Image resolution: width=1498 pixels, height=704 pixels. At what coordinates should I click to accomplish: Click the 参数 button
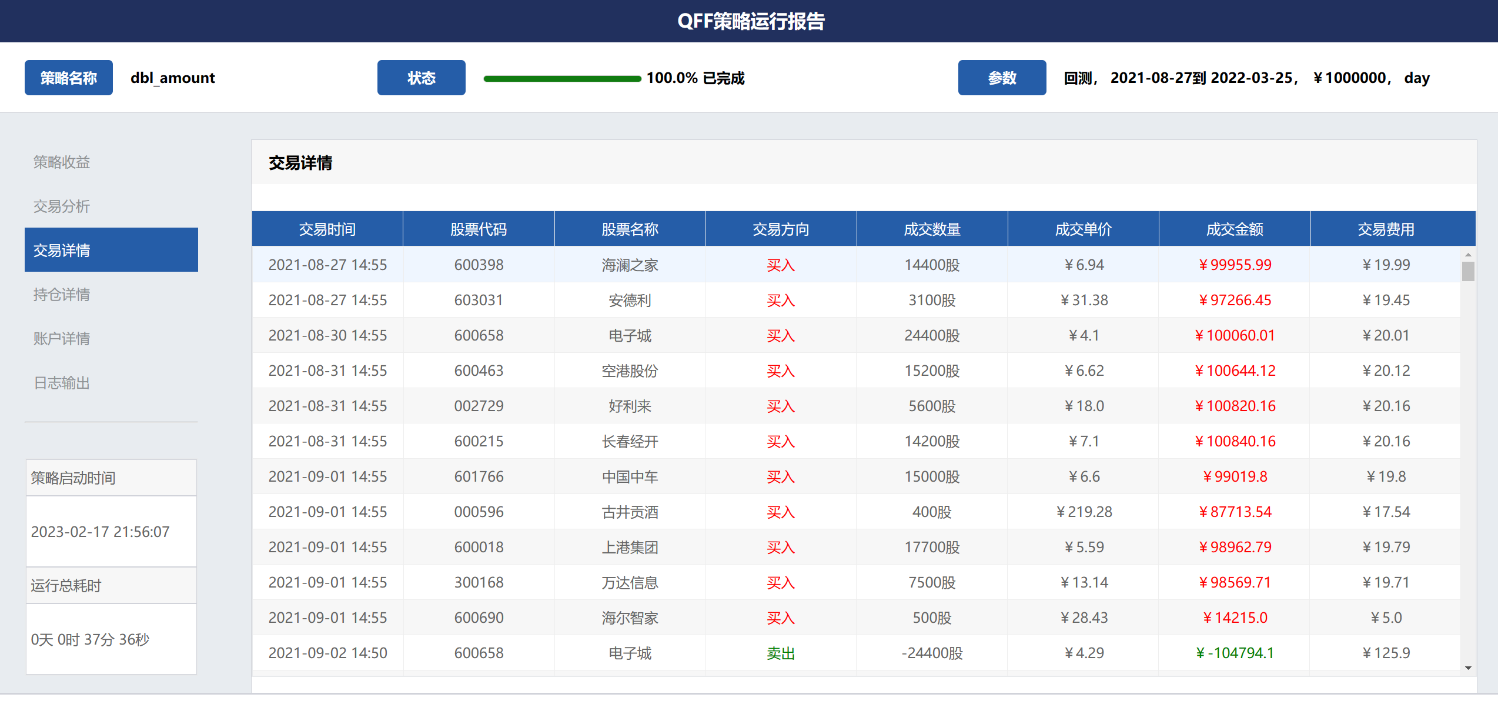pyautogui.click(x=1002, y=78)
